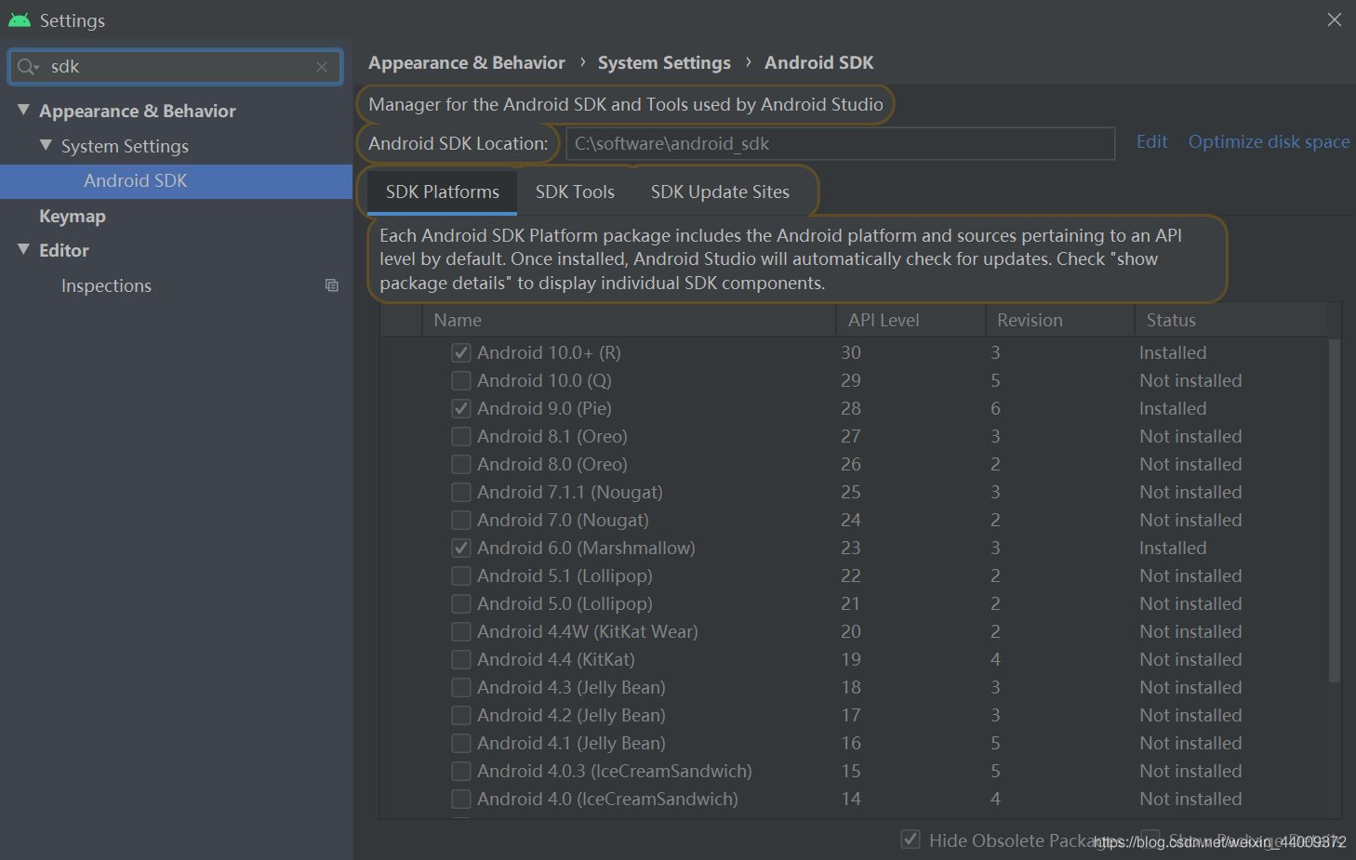Sort table by API Level header
Image resolution: width=1356 pixels, height=860 pixels.
pos(911,320)
